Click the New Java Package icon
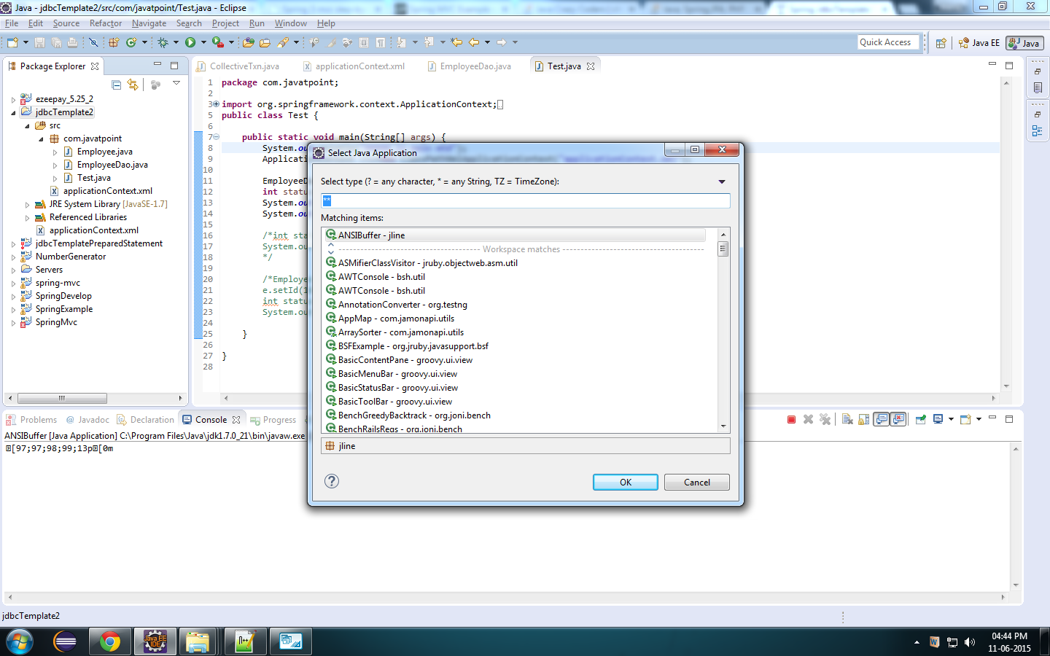Viewport: 1050px width, 656px height. point(114,42)
